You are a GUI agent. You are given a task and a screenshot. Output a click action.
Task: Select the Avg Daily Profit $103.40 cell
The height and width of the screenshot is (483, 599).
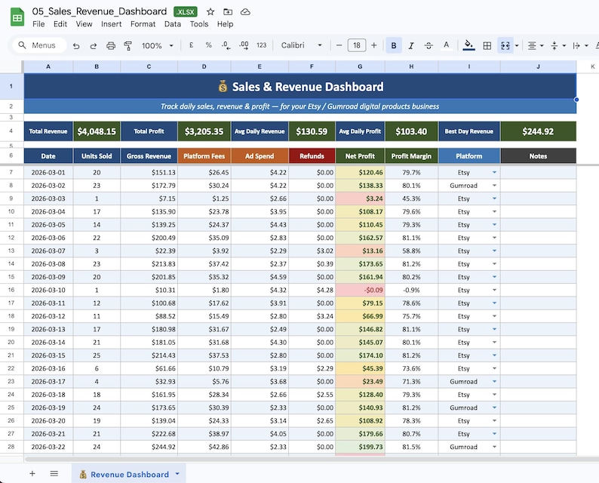tap(411, 131)
